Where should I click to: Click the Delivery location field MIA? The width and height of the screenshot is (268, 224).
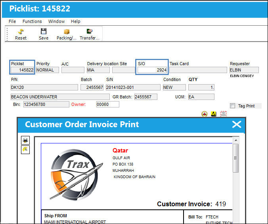(x=98, y=70)
